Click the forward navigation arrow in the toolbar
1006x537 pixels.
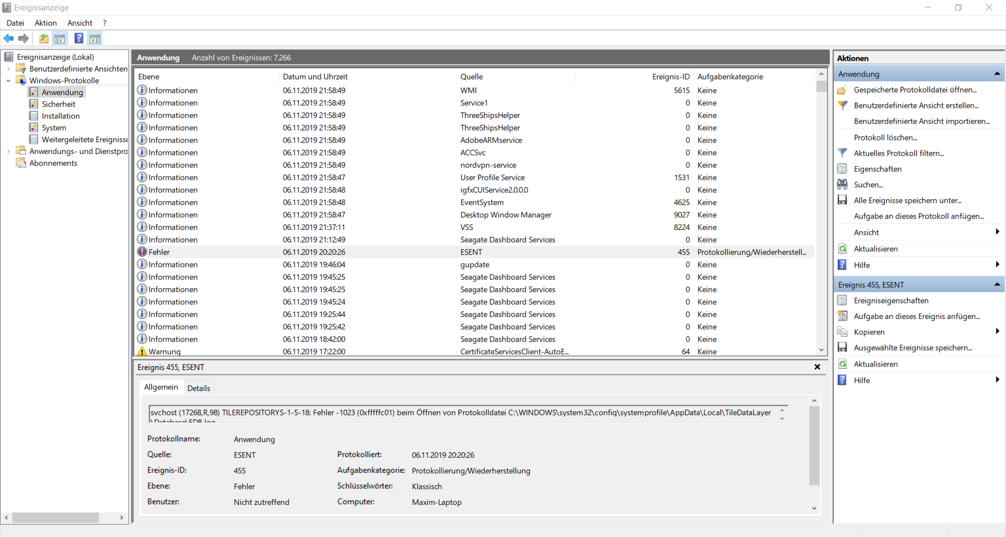[24, 38]
